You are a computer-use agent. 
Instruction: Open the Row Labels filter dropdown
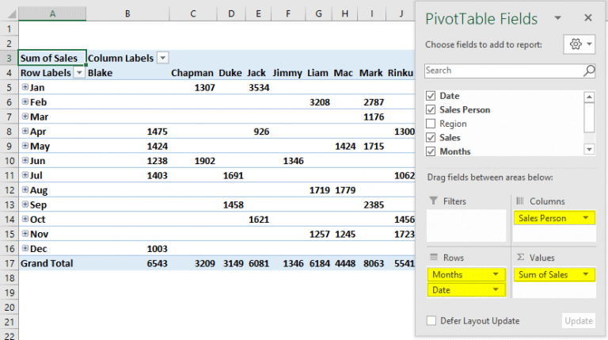[x=78, y=73]
